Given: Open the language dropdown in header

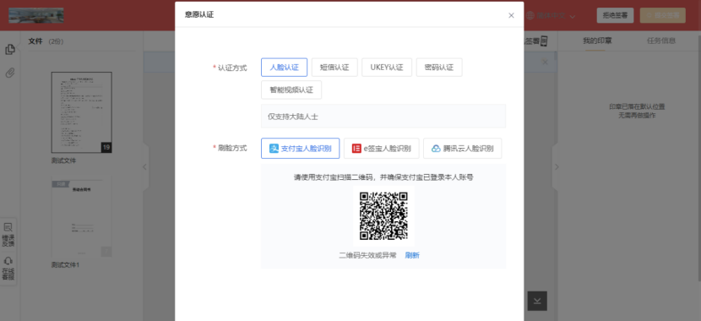Looking at the screenshot, I should pyautogui.click(x=556, y=16).
